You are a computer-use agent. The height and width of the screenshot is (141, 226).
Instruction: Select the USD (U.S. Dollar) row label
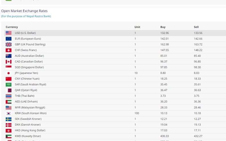coord(25,33)
